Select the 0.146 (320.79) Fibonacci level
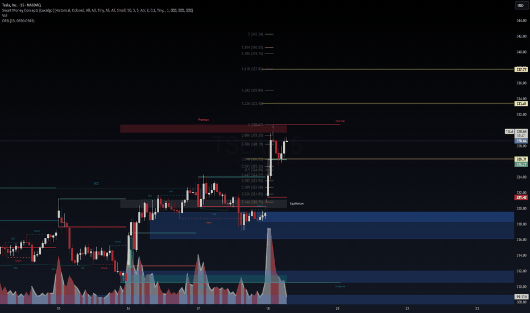Viewport: 530px width, 313px height. tap(252, 202)
